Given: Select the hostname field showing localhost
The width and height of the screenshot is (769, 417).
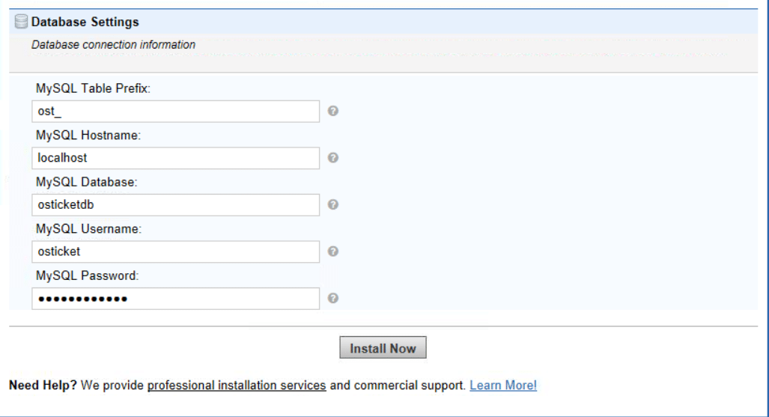Looking at the screenshot, I should [175, 158].
